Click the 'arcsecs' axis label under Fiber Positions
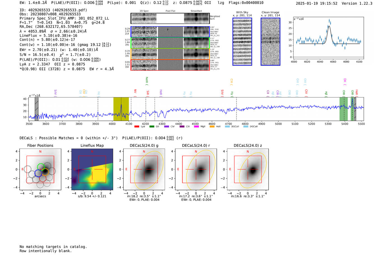392x266 pixels. (x=40, y=196)
